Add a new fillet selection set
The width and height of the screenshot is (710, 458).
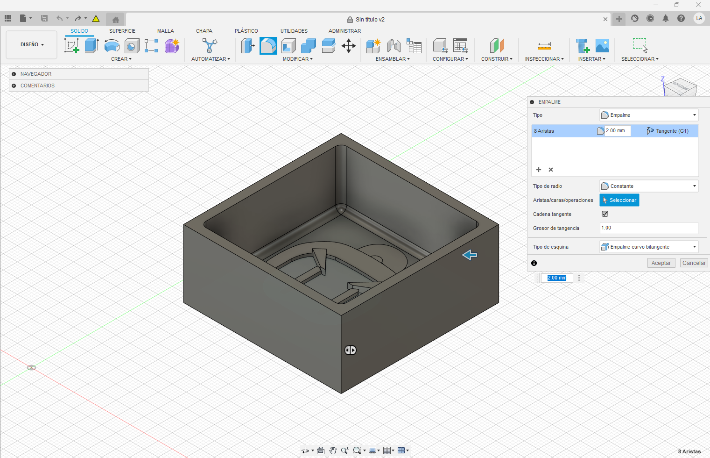(539, 170)
